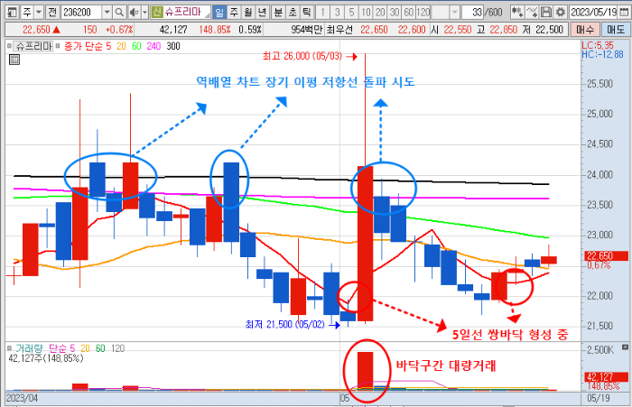Screen dimensions: 632x407
Task: Open chart settings gear icon
Action: [x=561, y=13]
